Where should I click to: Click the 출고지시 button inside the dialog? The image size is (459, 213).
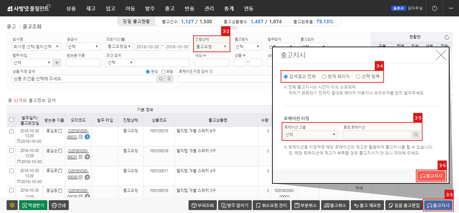point(431,176)
